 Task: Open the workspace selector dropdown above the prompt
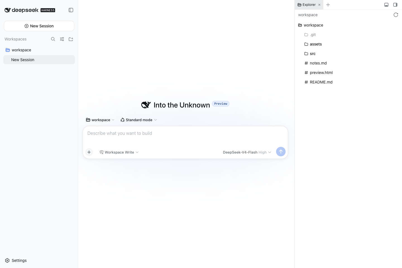[100, 120]
